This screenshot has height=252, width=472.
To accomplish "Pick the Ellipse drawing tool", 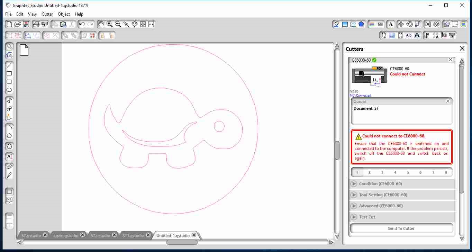I will (9, 90).
